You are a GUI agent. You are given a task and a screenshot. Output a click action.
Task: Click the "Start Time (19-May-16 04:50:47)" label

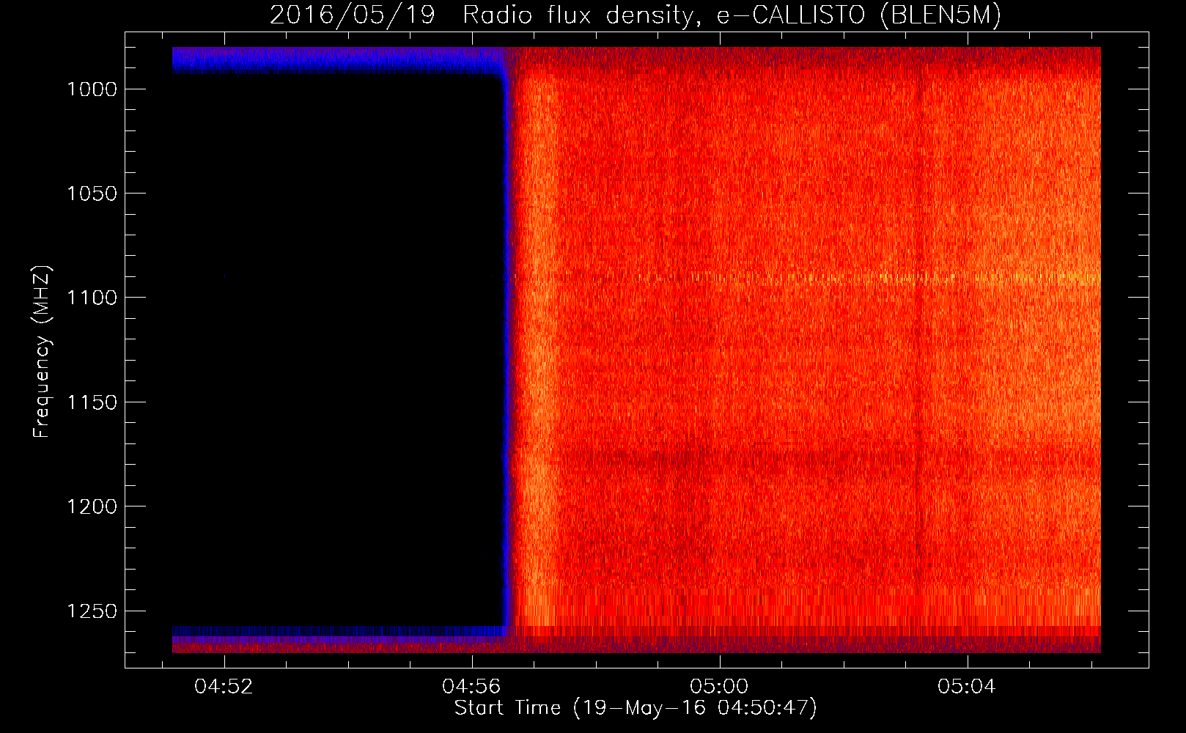[x=635, y=708]
